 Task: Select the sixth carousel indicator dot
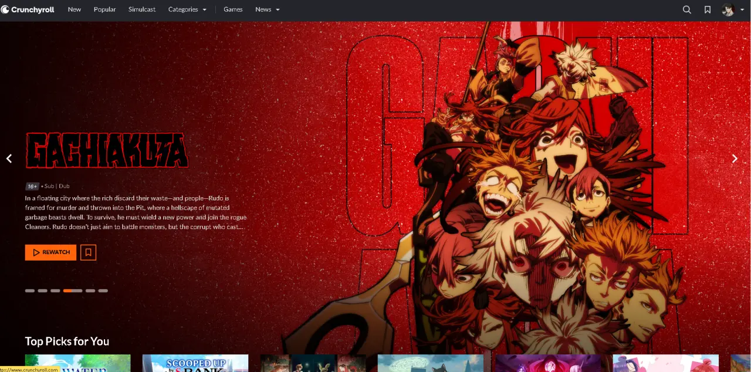(103, 290)
